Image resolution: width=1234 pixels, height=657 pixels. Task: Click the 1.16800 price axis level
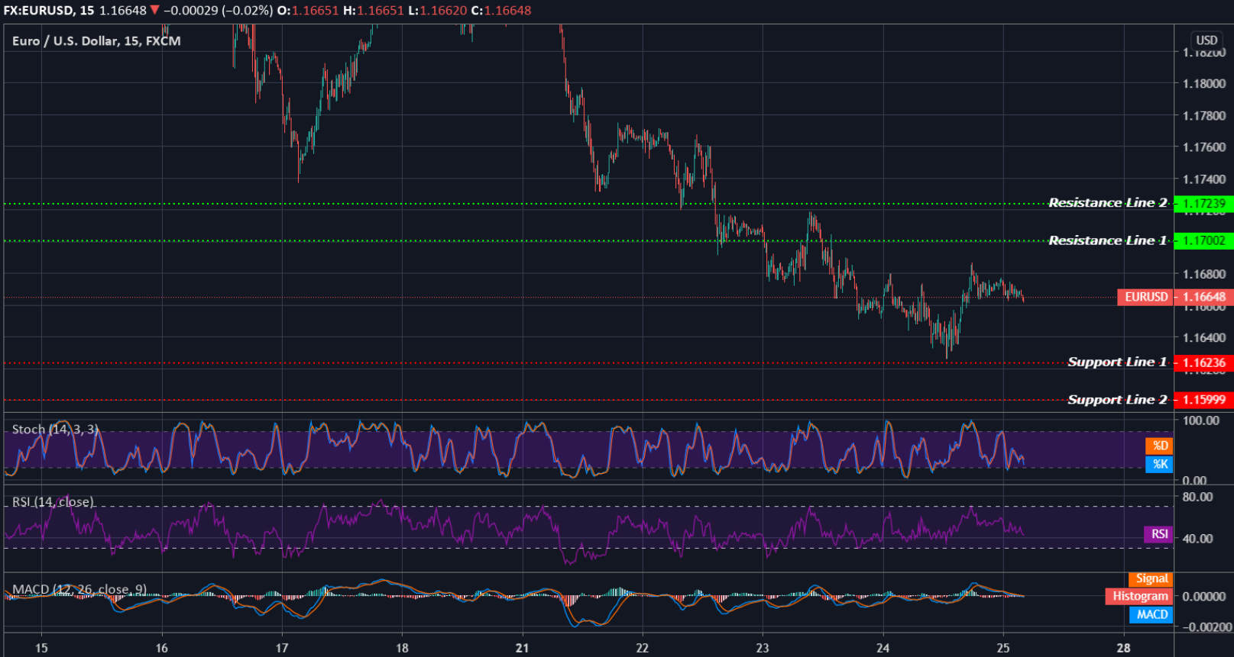[x=1204, y=274]
